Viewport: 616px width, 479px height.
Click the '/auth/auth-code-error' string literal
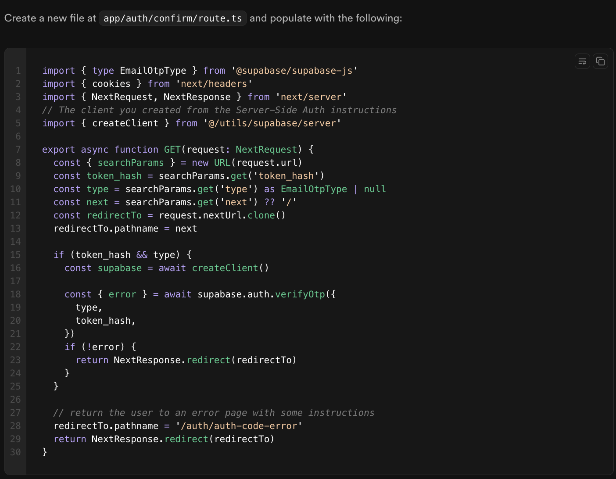(x=239, y=425)
